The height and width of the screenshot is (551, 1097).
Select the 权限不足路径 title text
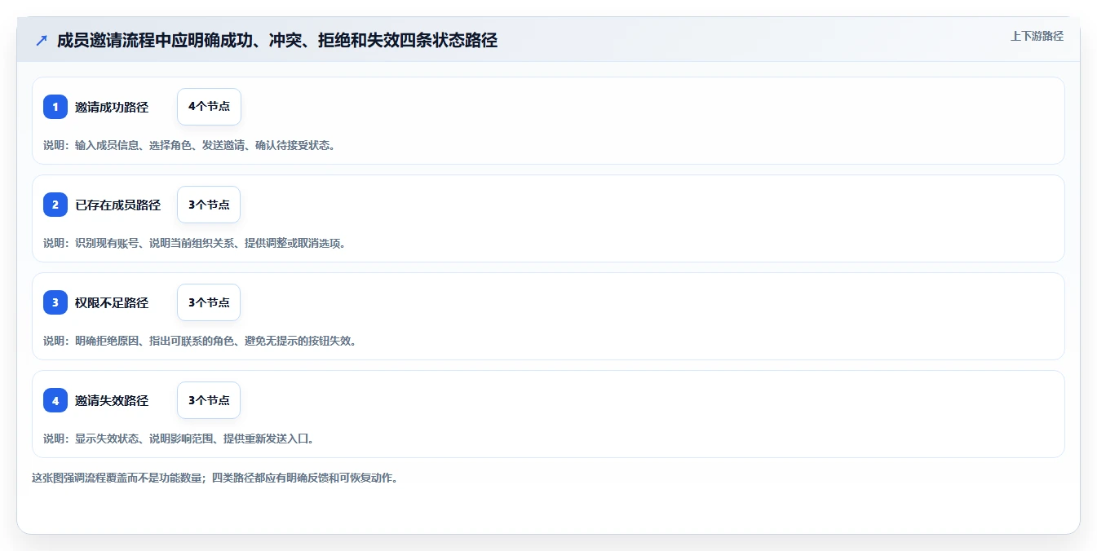click(x=112, y=302)
